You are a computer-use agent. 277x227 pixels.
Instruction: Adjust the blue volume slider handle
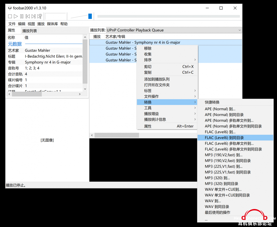pyautogui.click(x=90, y=16)
